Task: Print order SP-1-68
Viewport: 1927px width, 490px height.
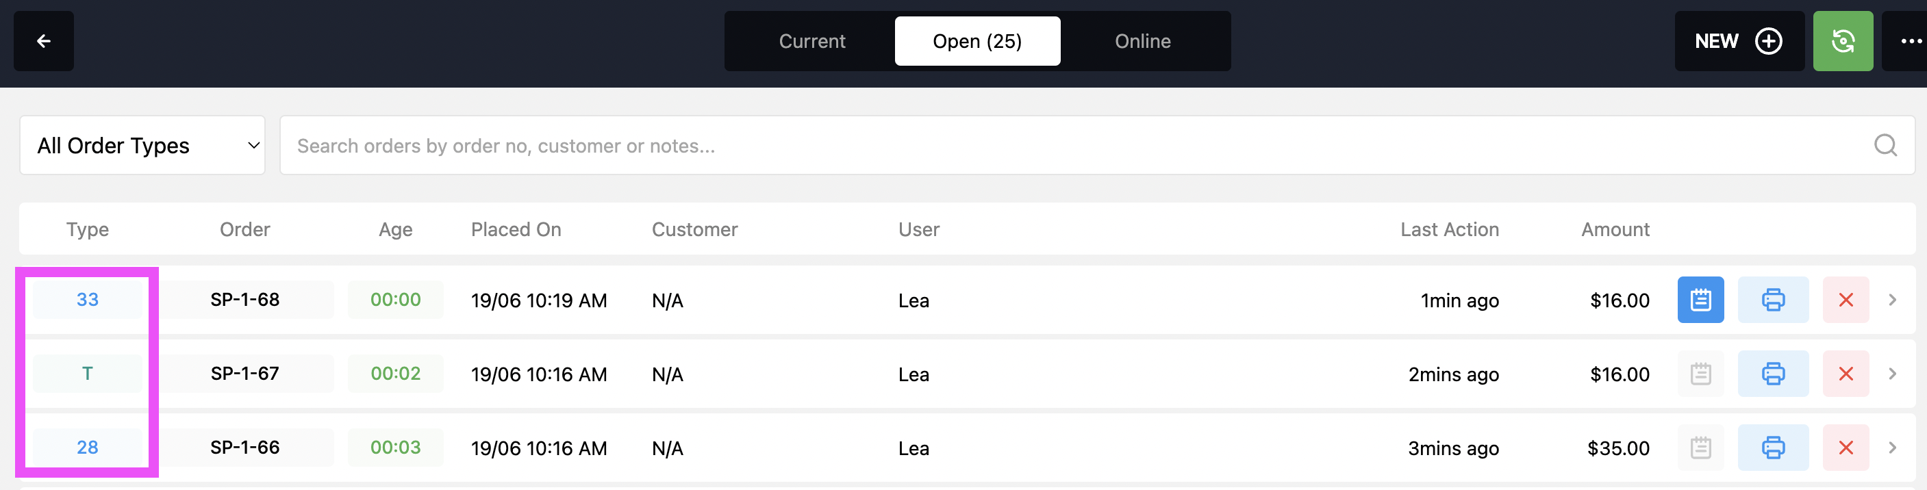Action: [x=1773, y=300]
